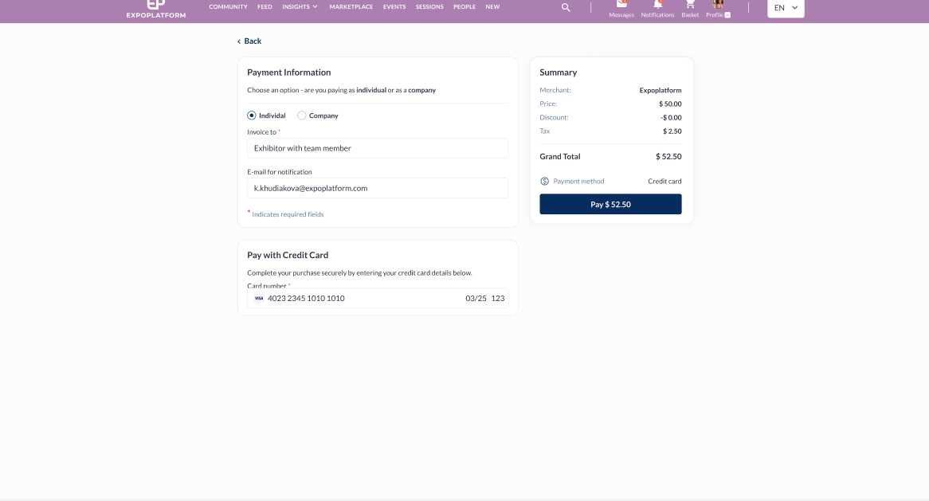
Task: Click the Tax amount $ 2.50
Action: (672, 131)
